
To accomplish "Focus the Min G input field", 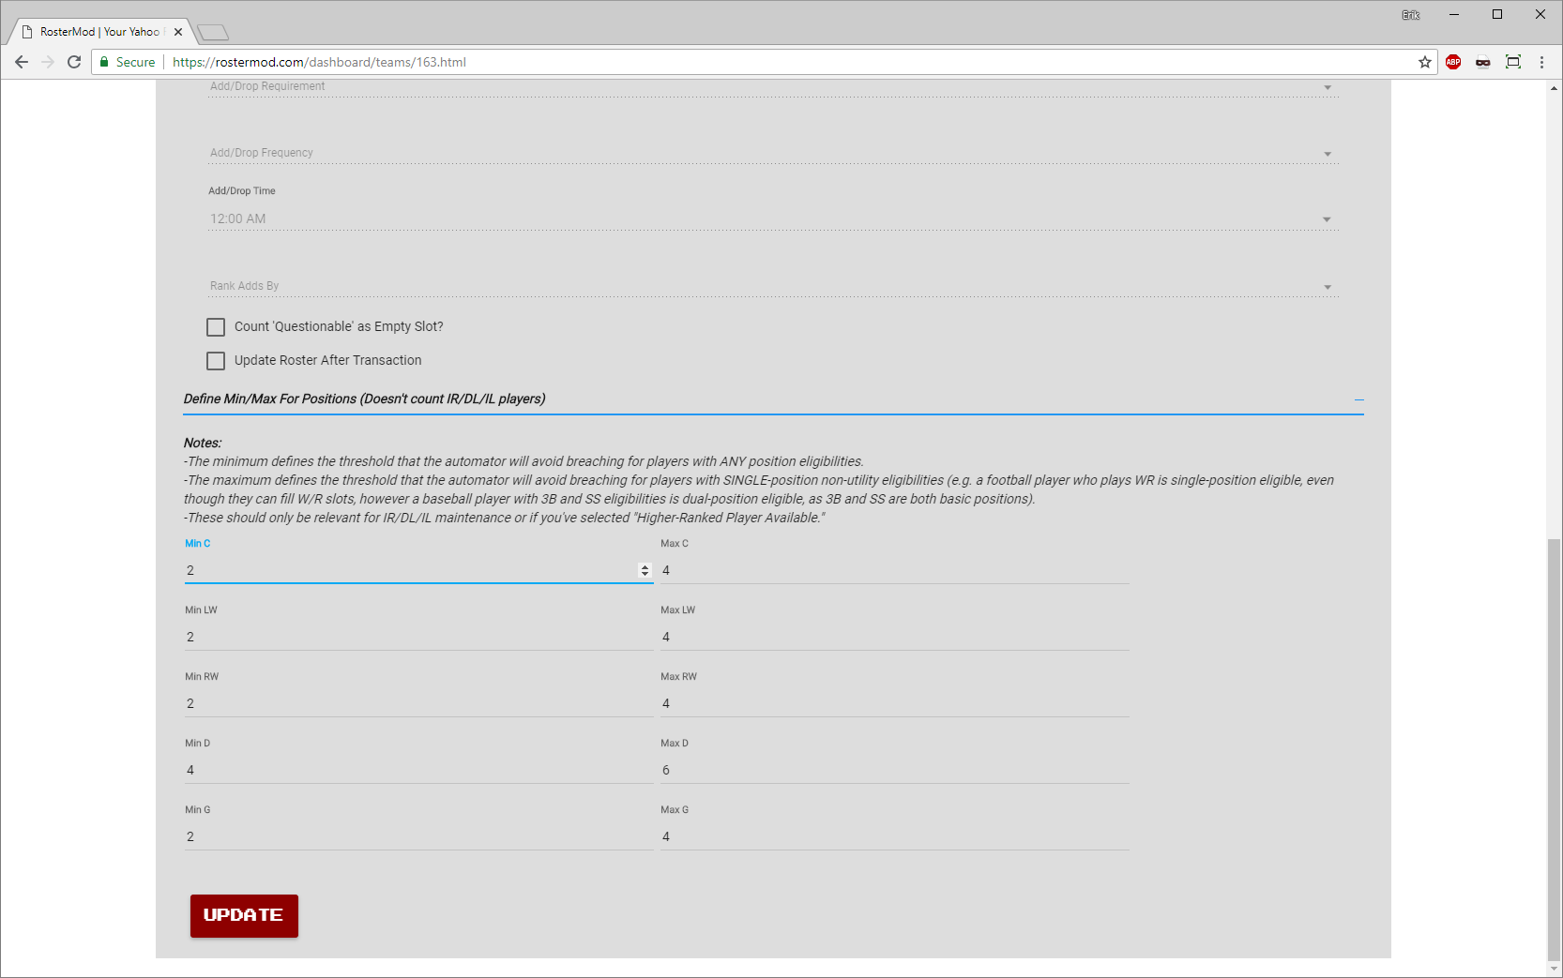I will (x=418, y=836).
